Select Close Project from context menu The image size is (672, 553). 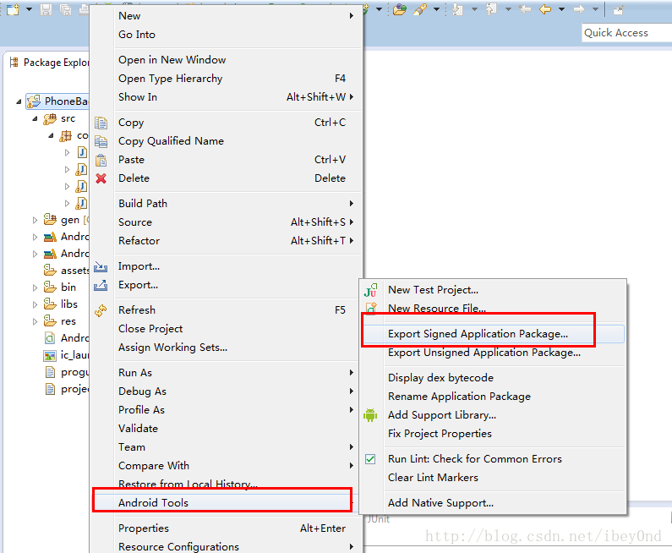click(x=150, y=329)
